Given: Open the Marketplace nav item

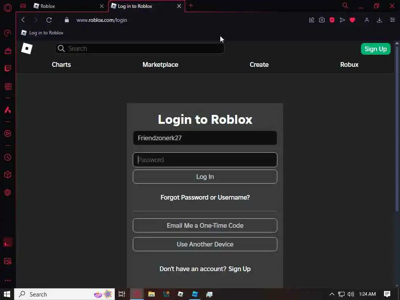Looking at the screenshot, I should [x=160, y=64].
